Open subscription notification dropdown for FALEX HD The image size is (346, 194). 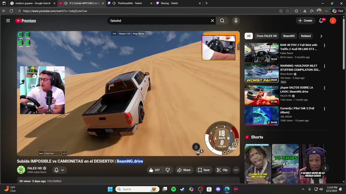59,170
